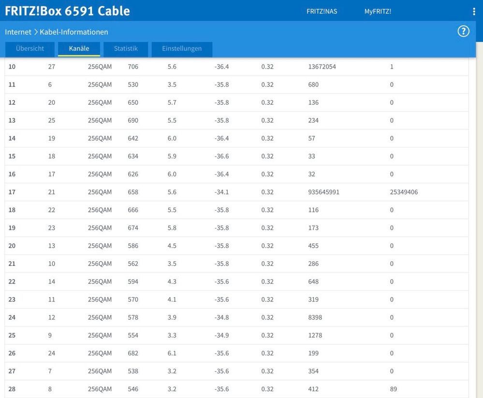
Task: Click the value 680 in row 11
Action: pos(313,85)
